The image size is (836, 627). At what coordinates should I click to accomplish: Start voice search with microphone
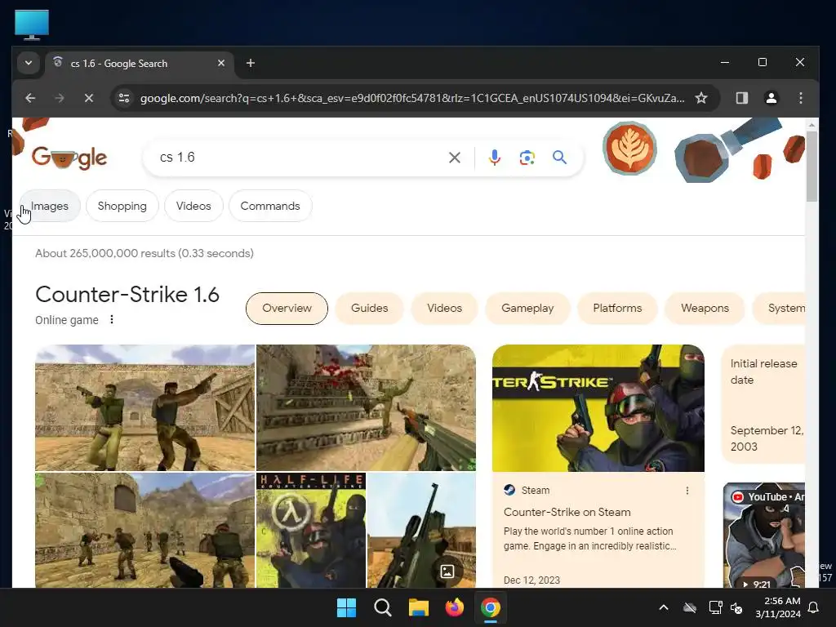coord(494,158)
